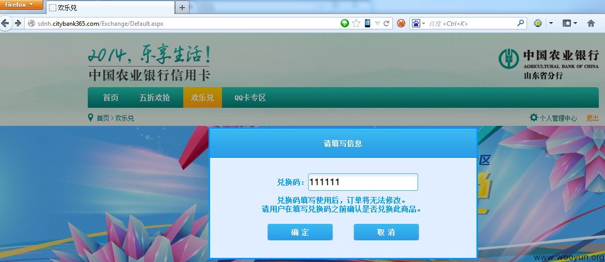Click 中国农业银行信用卡 header title
The image size is (605, 262).
149,74
